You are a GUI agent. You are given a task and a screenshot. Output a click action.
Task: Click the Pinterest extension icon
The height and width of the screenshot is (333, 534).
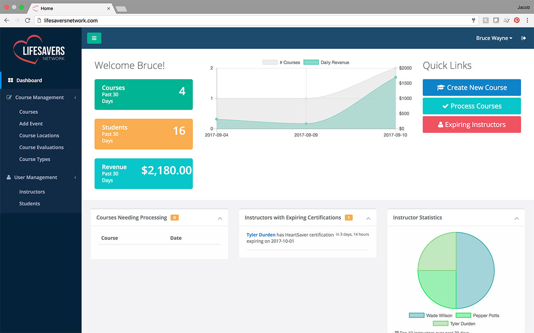click(517, 20)
